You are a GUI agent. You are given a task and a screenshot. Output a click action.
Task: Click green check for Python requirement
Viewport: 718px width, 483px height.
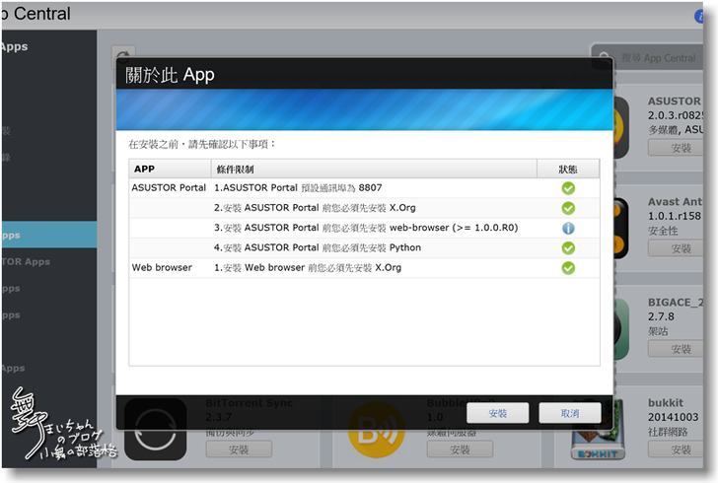(x=568, y=248)
